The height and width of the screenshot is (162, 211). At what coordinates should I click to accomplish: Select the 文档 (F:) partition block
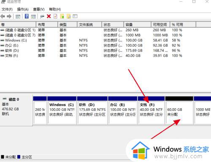(151, 110)
